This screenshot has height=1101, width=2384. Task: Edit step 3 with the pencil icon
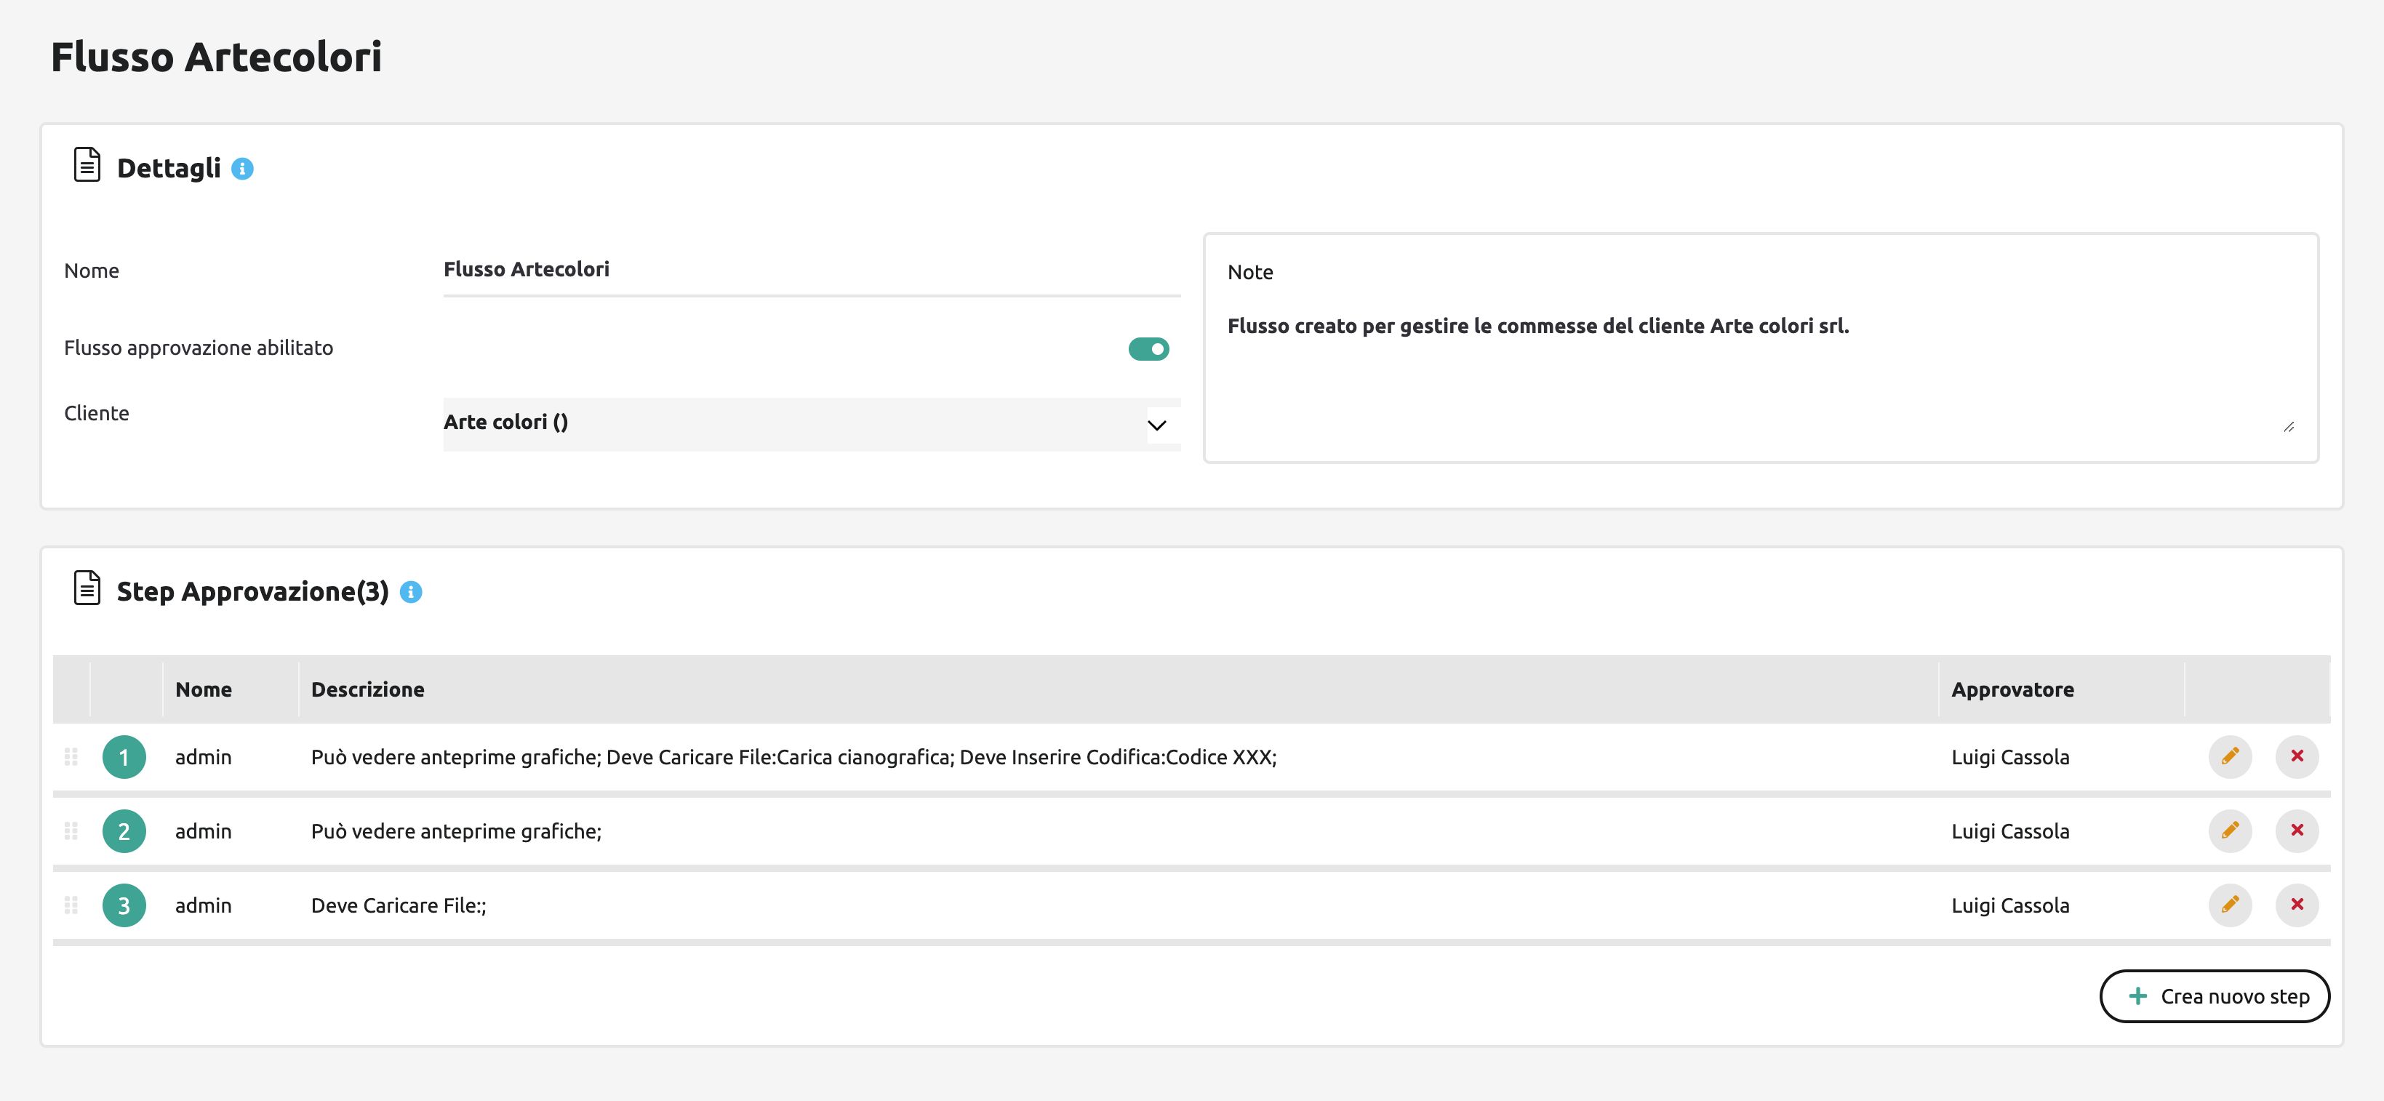[2229, 904]
